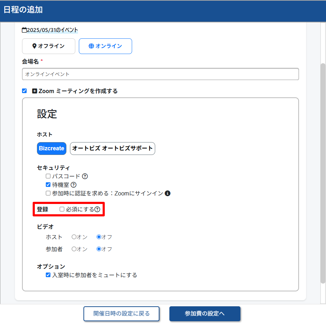This screenshot has height=323, width=326.
Task: Choose オートビズ オートビズサポート as host
Action: coord(113,149)
